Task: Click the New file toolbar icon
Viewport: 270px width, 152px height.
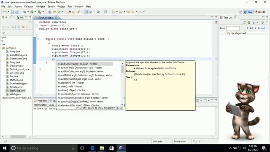Action: 5,12
